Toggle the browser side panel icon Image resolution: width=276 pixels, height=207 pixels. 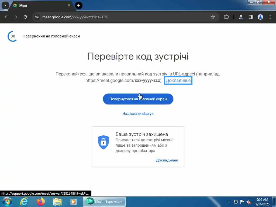coord(250,17)
